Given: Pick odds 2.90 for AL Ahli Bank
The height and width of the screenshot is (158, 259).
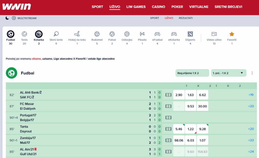Looking at the screenshot, I should (x=179, y=95).
